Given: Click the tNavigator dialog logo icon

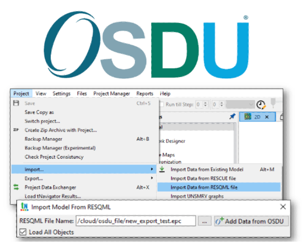Looking at the screenshot, I should (25, 207).
